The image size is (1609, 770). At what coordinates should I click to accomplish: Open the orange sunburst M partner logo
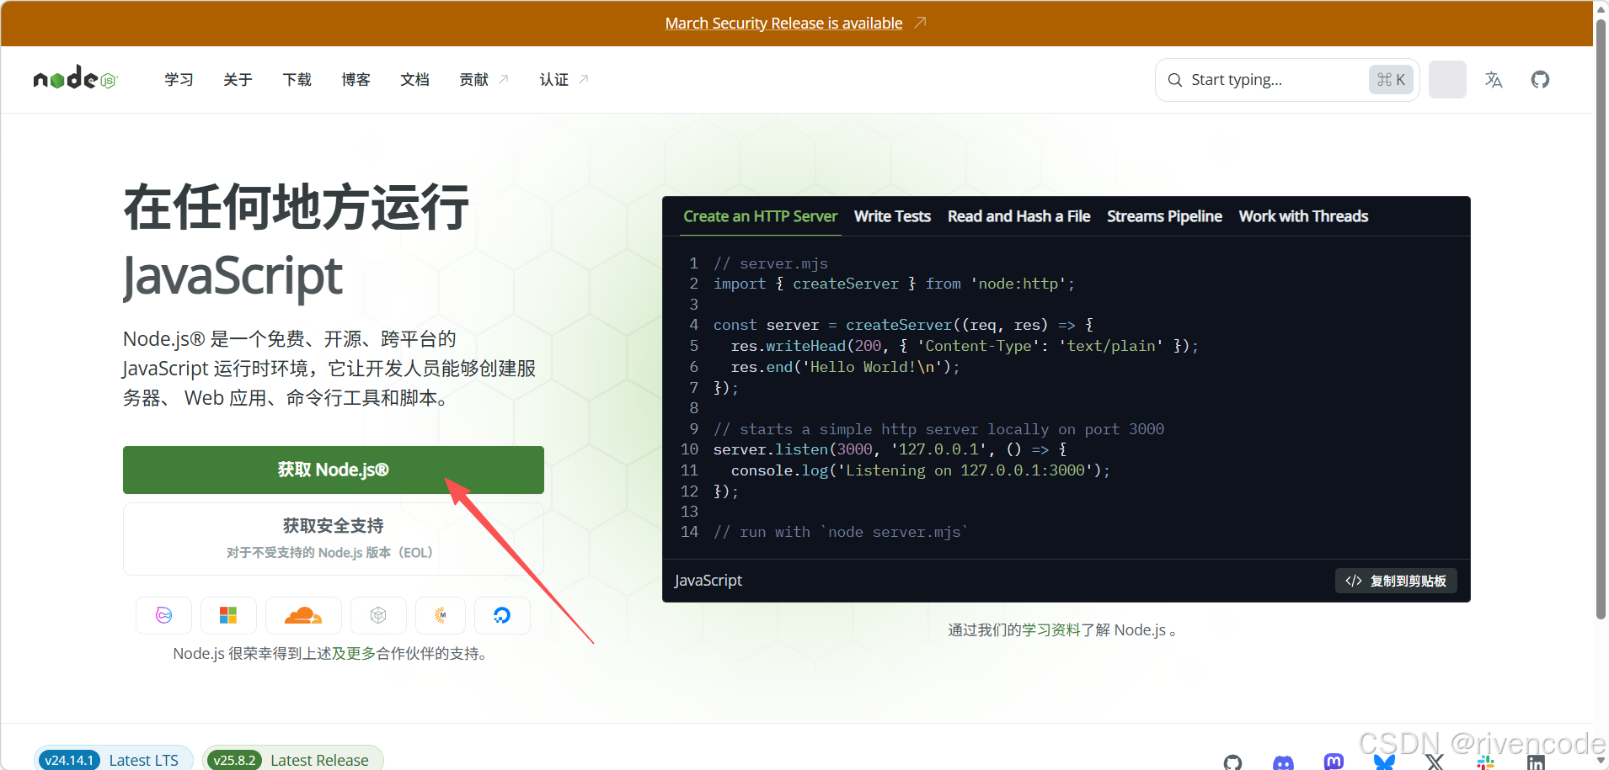(441, 615)
